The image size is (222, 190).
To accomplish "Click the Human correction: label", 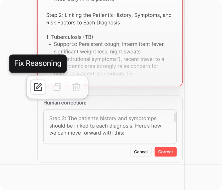I will [65, 103].
